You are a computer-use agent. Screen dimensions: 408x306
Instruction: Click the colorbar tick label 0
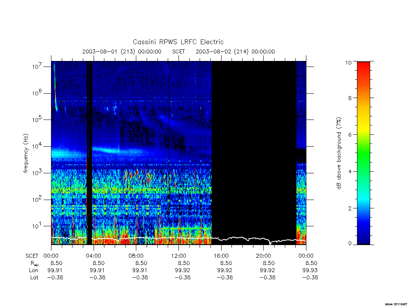click(350, 243)
